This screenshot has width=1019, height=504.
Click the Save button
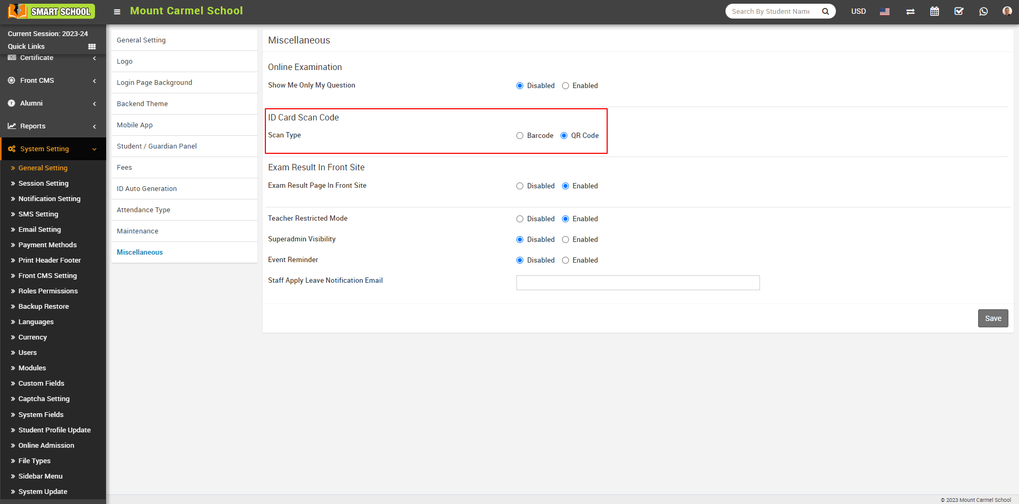(x=992, y=318)
